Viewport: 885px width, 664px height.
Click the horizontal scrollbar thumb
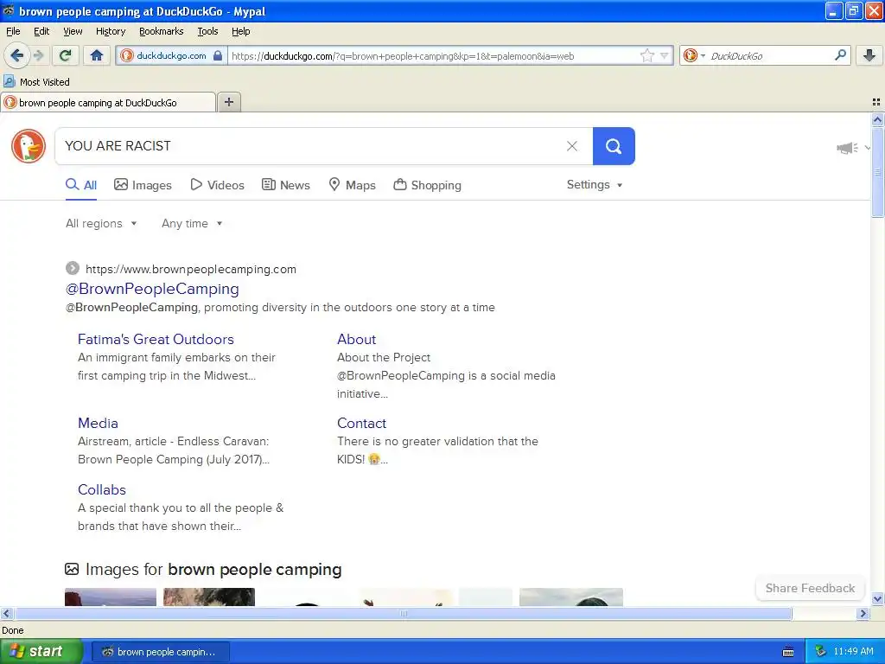coord(403,613)
